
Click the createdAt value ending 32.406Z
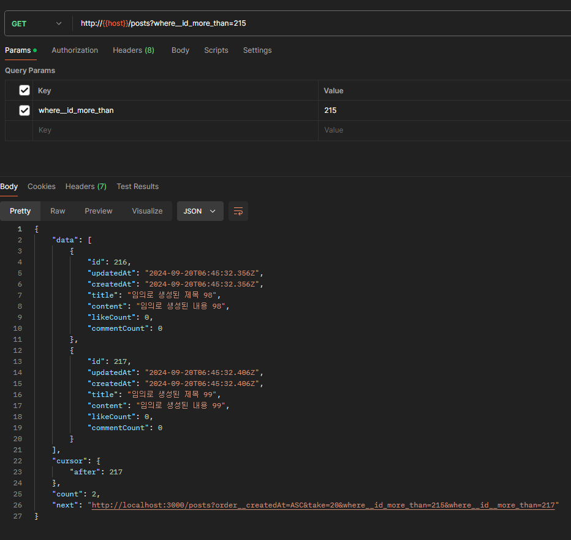[202, 384]
